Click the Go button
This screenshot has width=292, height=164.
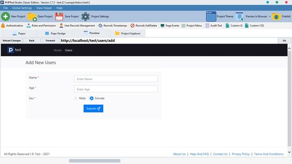[x=284, y=41]
